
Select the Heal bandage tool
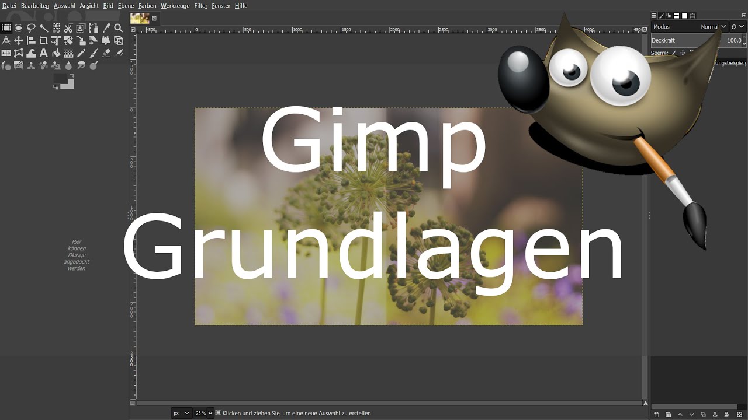(44, 66)
